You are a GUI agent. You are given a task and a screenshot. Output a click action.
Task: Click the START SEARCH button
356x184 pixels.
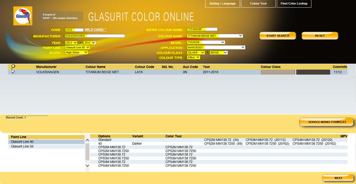[x=278, y=36]
